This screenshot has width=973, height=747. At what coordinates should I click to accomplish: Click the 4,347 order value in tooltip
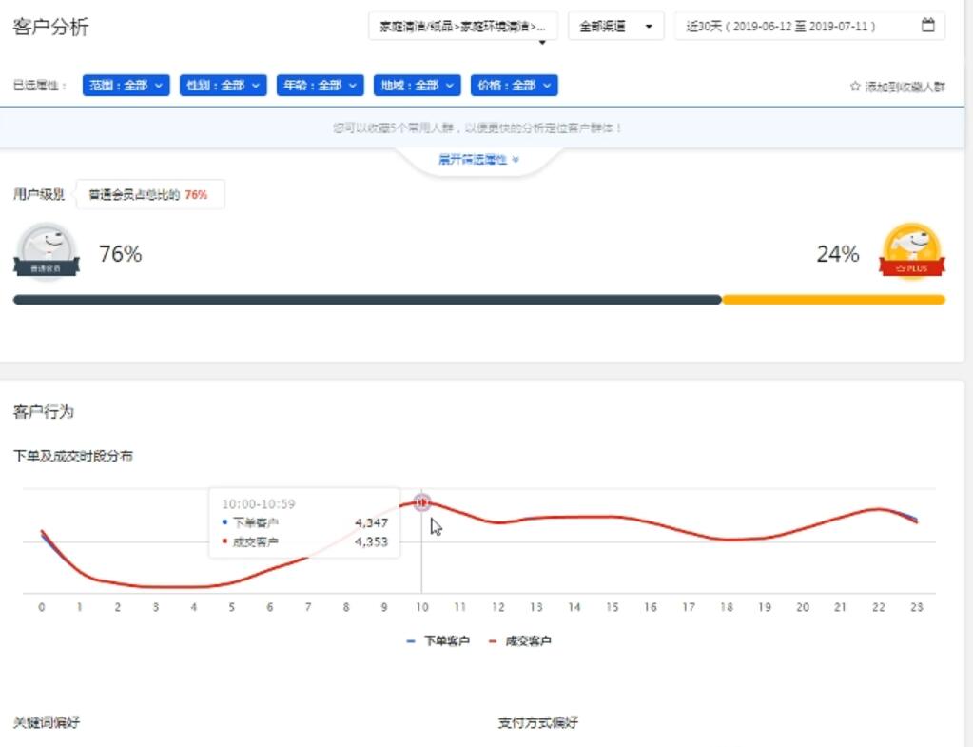click(x=371, y=522)
